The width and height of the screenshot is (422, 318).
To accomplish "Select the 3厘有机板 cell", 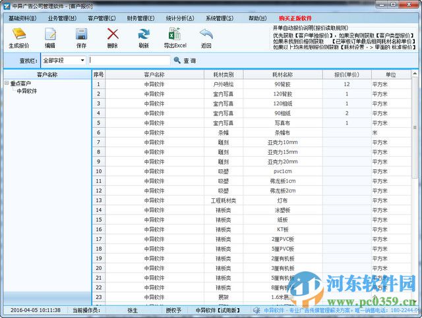I will pos(283,268).
